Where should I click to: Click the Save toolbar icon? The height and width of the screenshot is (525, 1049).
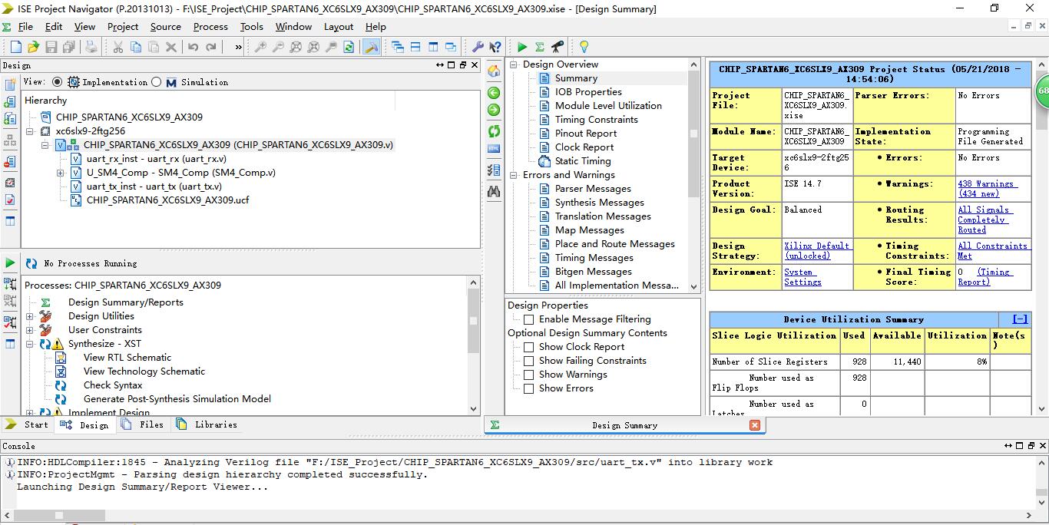[x=51, y=47]
